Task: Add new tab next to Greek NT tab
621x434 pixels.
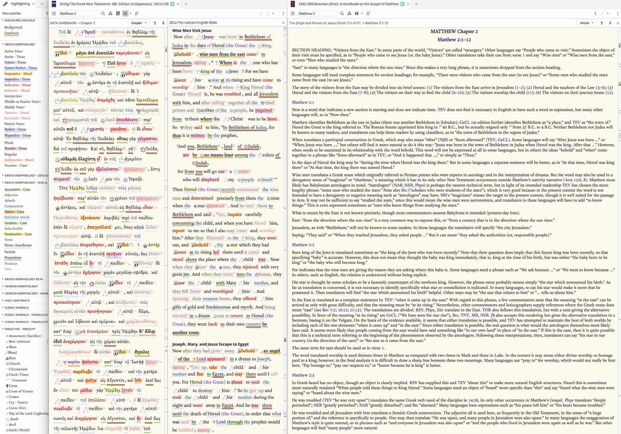Action: [x=186, y=4]
